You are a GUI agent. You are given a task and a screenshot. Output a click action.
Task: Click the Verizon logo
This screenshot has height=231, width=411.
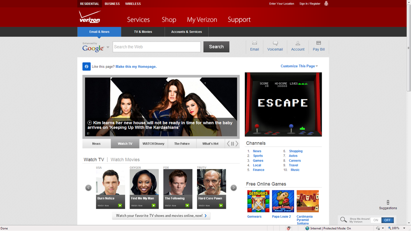coord(90,17)
